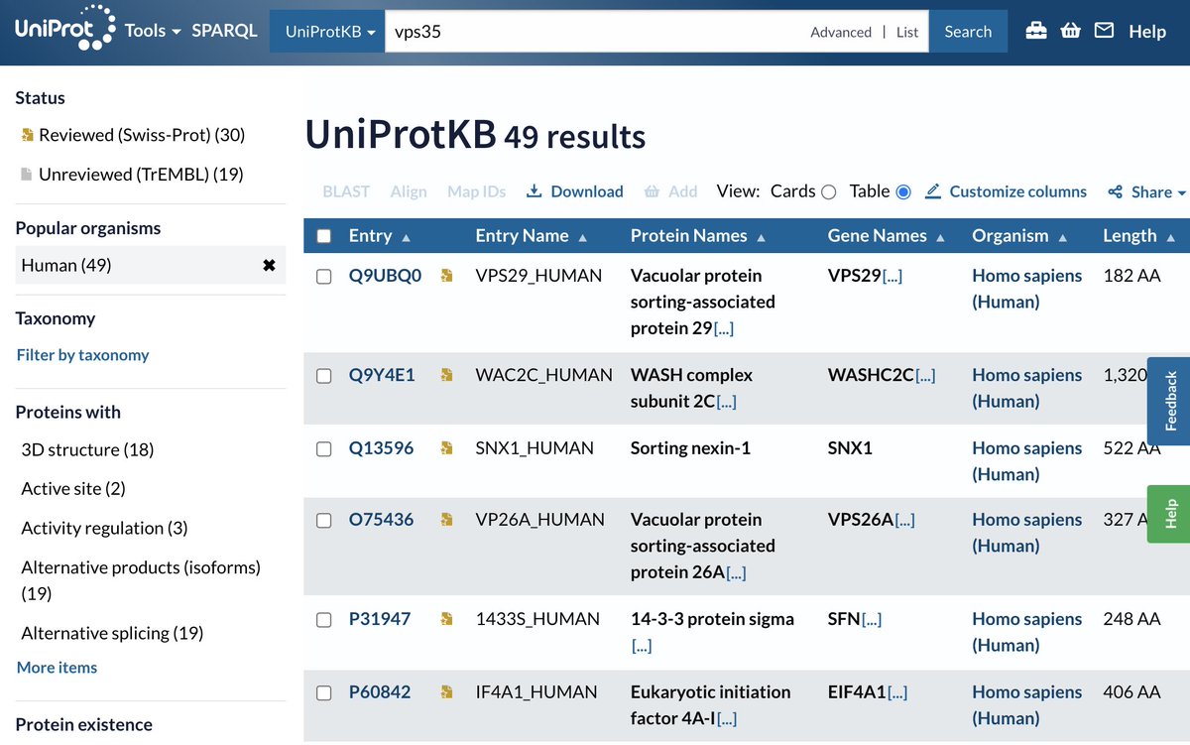The width and height of the screenshot is (1190, 745).
Task: Expand EIF4A1 gene names ellipsis
Action: [897, 693]
